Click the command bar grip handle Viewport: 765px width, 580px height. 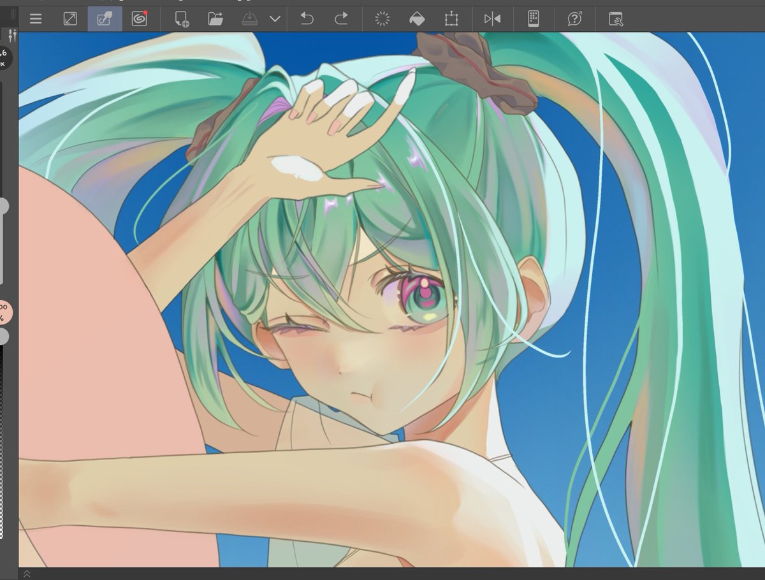(13, 13)
